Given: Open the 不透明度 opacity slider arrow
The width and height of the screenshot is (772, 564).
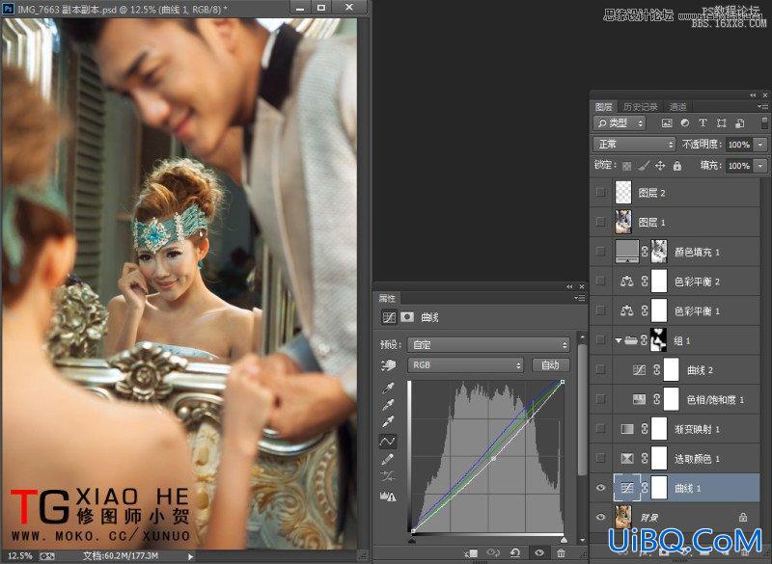Looking at the screenshot, I should 760,145.
